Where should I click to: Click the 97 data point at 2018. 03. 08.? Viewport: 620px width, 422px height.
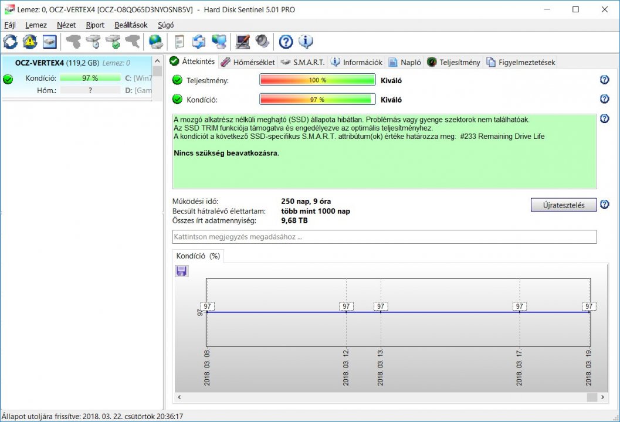(x=207, y=306)
